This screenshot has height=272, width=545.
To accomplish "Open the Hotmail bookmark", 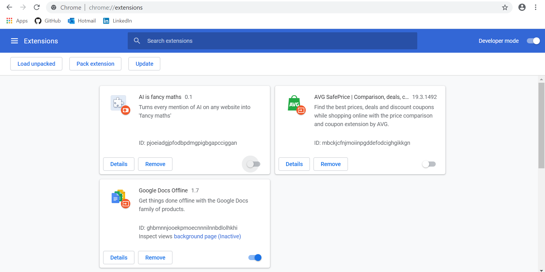I will [x=82, y=21].
